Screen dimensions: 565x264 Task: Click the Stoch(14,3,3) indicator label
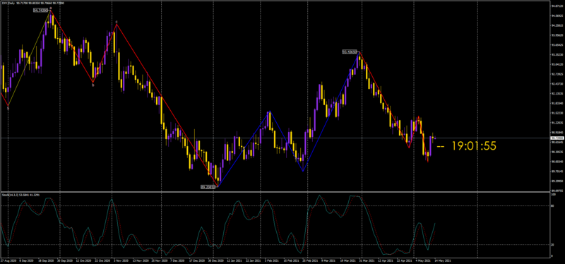click(x=20, y=195)
